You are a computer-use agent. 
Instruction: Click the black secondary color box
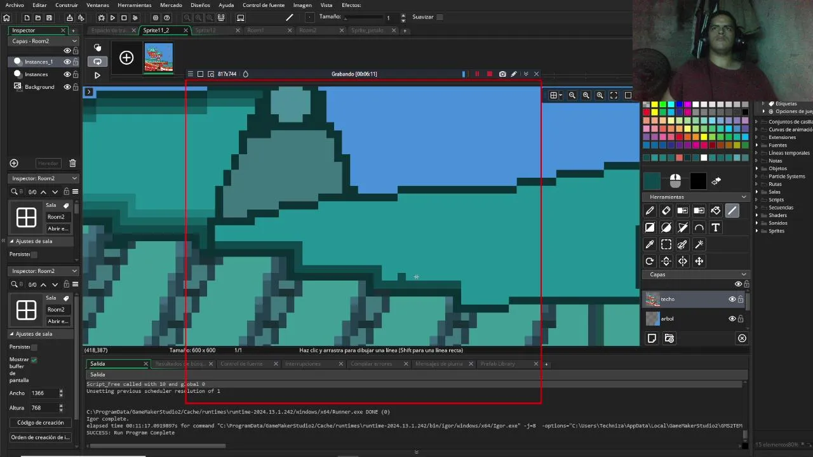(x=698, y=182)
